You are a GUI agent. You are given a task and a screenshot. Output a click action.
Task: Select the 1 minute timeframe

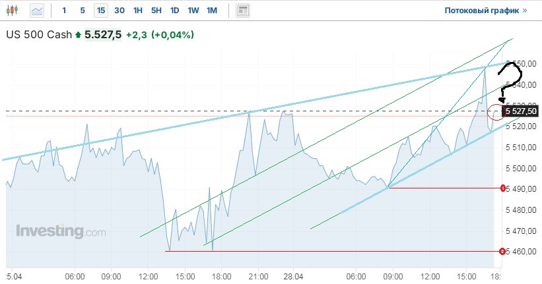click(x=64, y=11)
